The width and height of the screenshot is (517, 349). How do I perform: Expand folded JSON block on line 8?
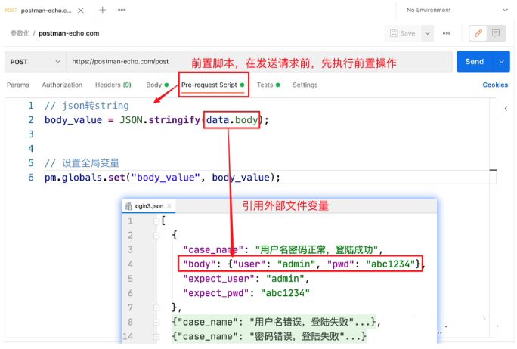[x=155, y=323]
